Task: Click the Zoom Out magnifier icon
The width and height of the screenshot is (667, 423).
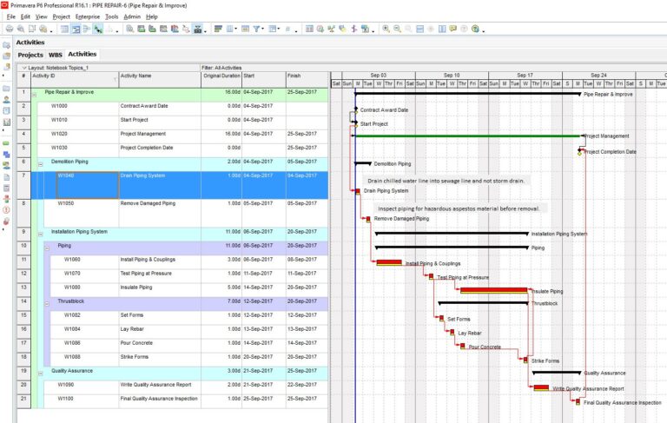Action: [397, 29]
